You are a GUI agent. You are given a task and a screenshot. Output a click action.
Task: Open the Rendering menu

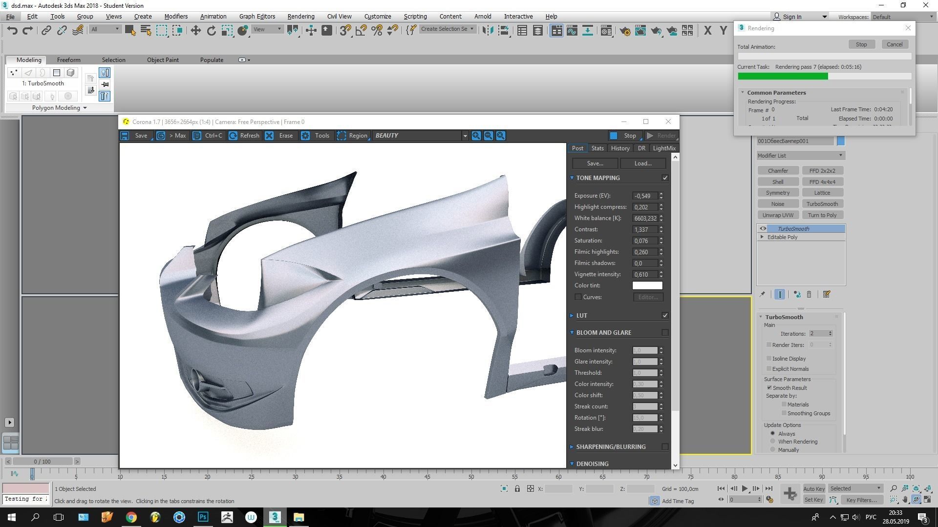pos(300,16)
